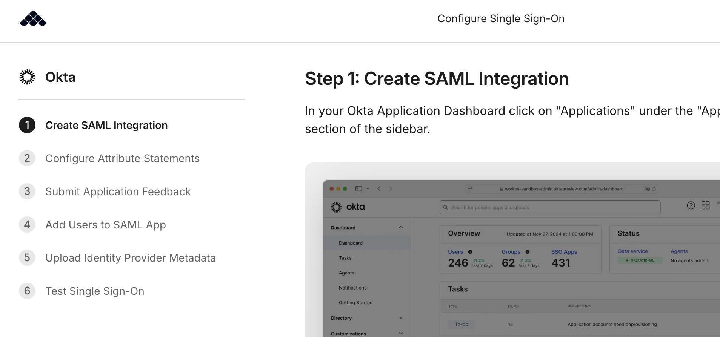Click the browser sidebar toggle icon
Image resolution: width=720 pixels, height=337 pixels.
coord(359,189)
